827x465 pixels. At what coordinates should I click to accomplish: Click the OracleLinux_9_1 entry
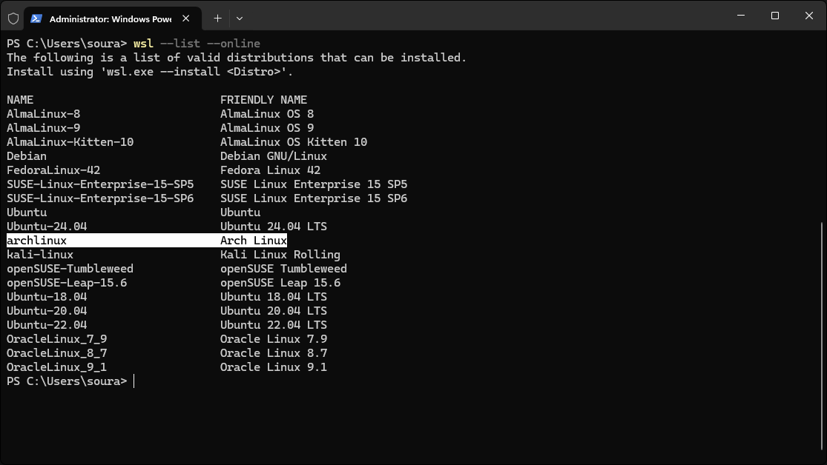point(56,367)
